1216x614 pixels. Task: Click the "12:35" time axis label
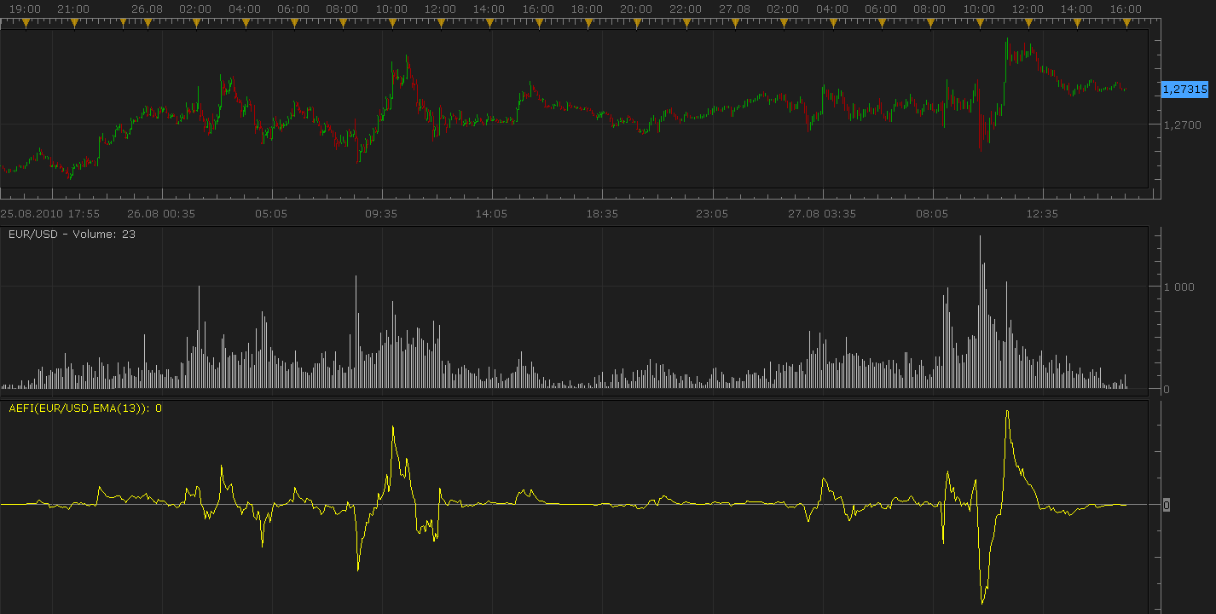pyautogui.click(x=1042, y=213)
